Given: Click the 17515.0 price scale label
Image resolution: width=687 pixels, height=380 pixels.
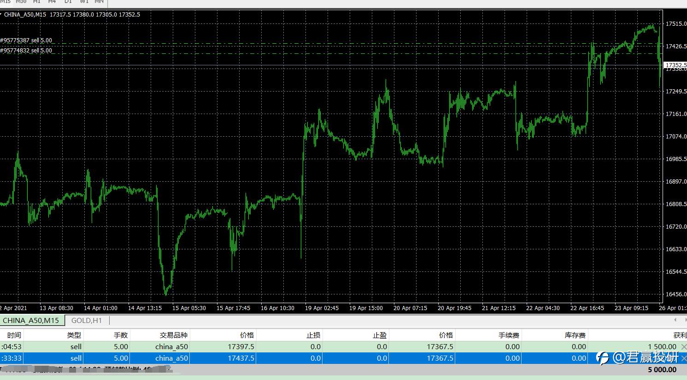Looking at the screenshot, I should pos(676,24).
